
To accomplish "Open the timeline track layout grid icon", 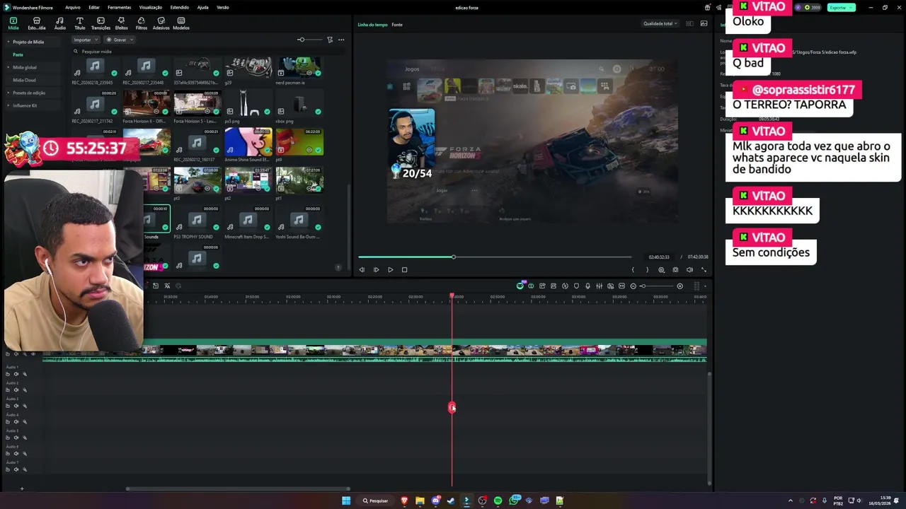I will pyautogui.click(x=696, y=286).
